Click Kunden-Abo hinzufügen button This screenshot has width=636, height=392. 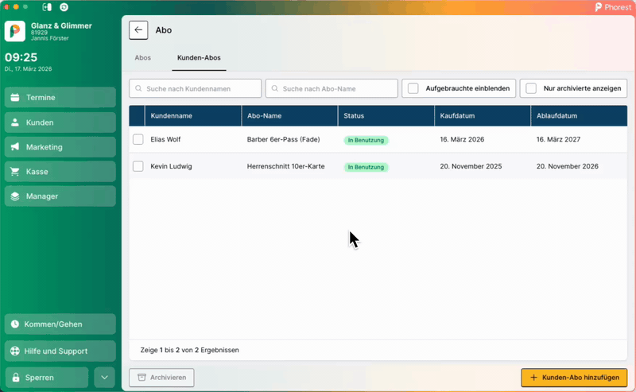(x=573, y=377)
